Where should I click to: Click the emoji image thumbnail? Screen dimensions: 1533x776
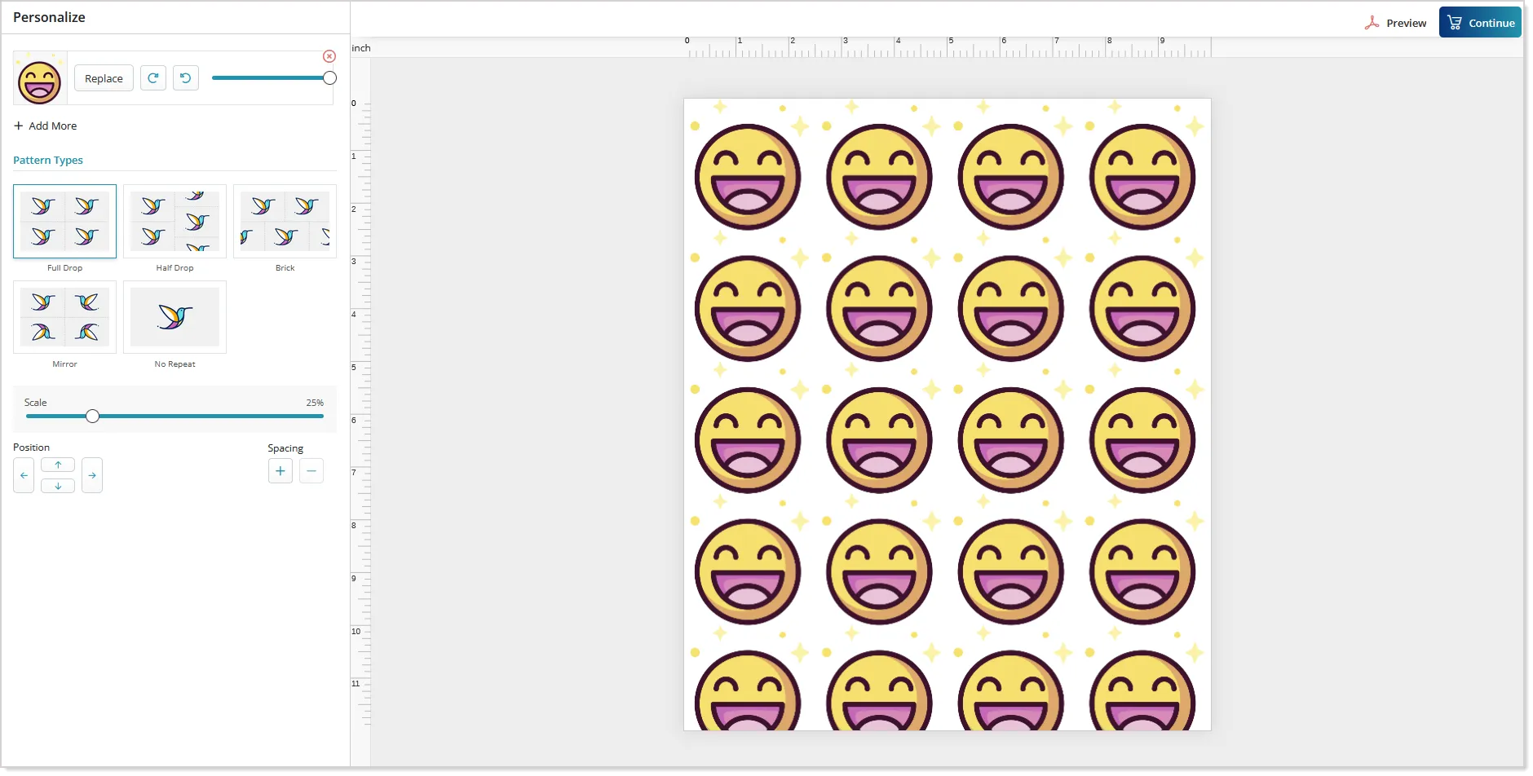[40, 79]
